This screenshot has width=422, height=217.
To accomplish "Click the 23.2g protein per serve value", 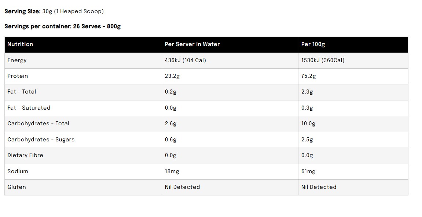I will (172, 76).
